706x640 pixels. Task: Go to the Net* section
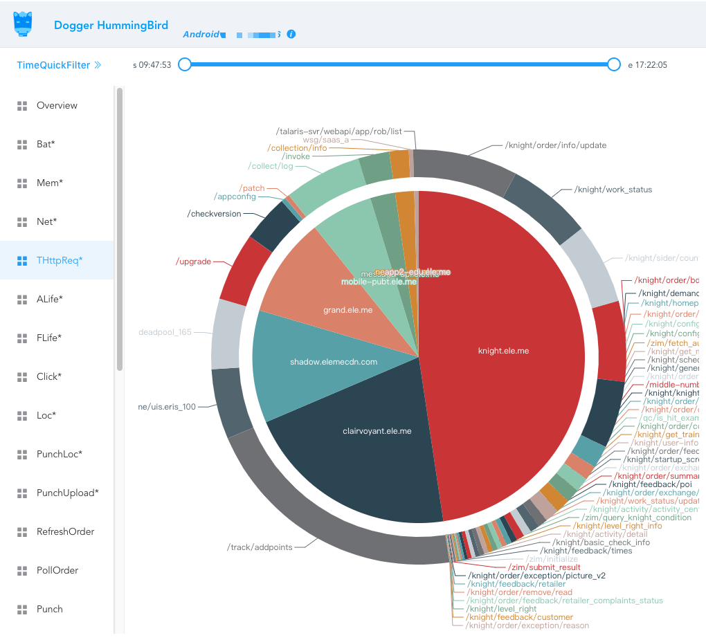57,222
